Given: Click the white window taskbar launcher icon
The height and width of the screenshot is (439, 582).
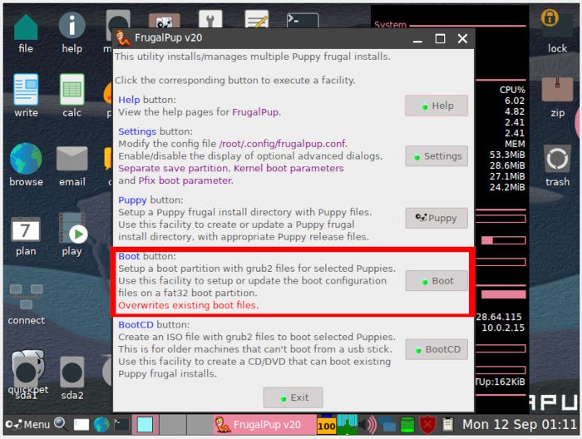Looking at the screenshot, I should [x=81, y=425].
